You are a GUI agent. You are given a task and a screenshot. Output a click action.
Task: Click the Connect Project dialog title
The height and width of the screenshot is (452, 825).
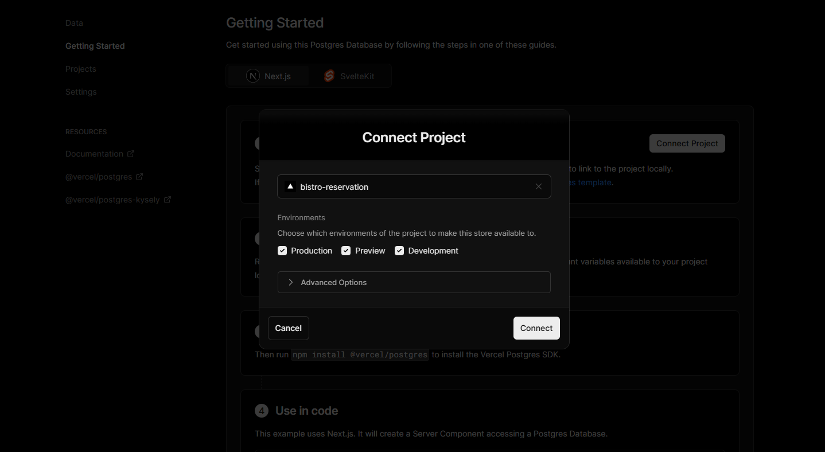point(414,138)
